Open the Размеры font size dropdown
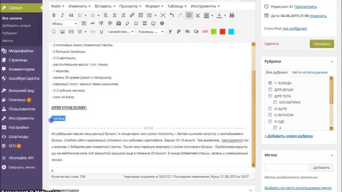The width and height of the screenshot is (342, 192). point(151,32)
